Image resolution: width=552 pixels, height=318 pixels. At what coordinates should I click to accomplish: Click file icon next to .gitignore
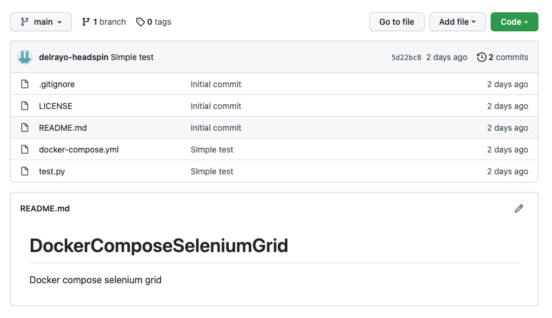25,84
